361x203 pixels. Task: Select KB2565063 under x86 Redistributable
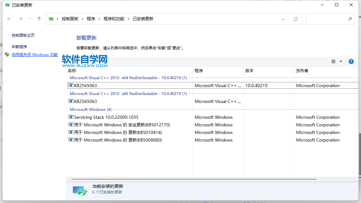tap(213, 101)
